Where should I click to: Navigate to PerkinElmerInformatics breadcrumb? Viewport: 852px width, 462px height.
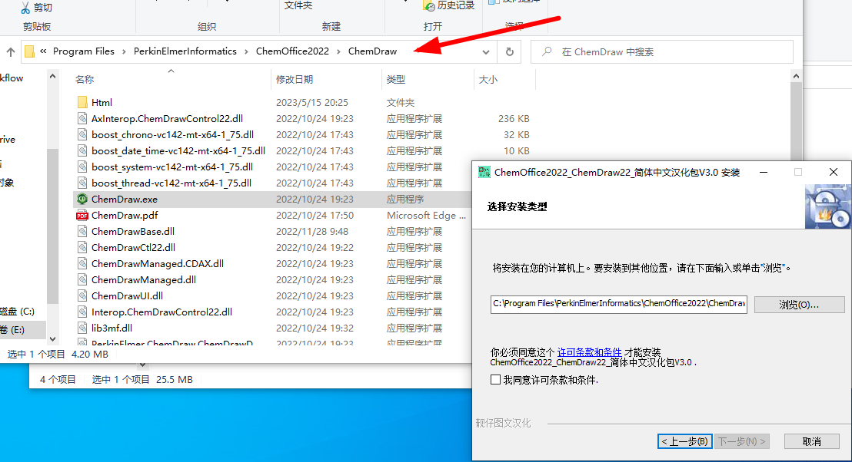pyautogui.click(x=185, y=51)
